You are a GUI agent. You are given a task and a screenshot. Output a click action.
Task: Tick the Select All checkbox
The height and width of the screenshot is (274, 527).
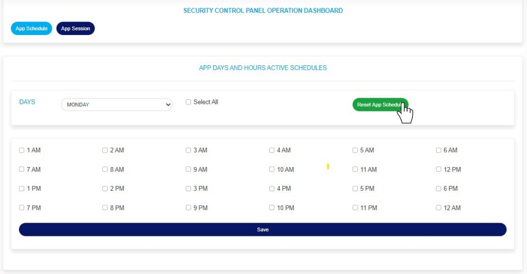point(188,102)
